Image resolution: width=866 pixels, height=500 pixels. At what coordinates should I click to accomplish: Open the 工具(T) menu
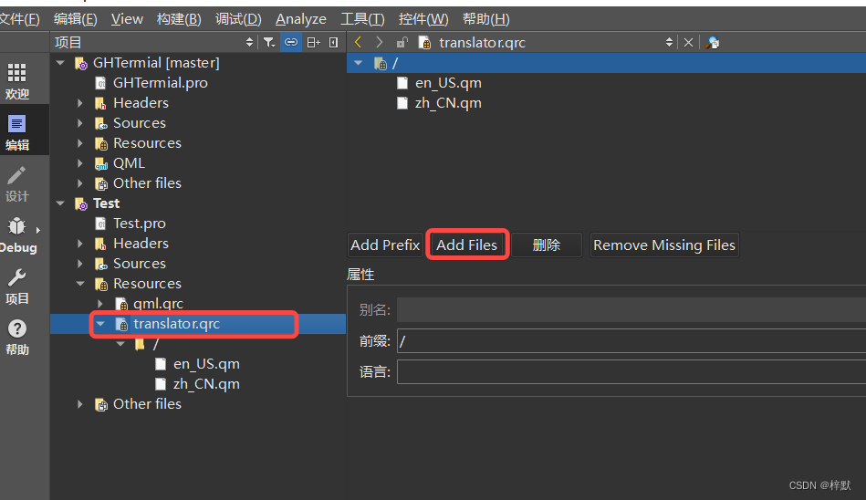pyautogui.click(x=362, y=19)
